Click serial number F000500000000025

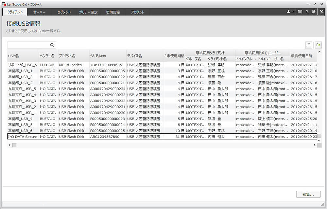107,131
